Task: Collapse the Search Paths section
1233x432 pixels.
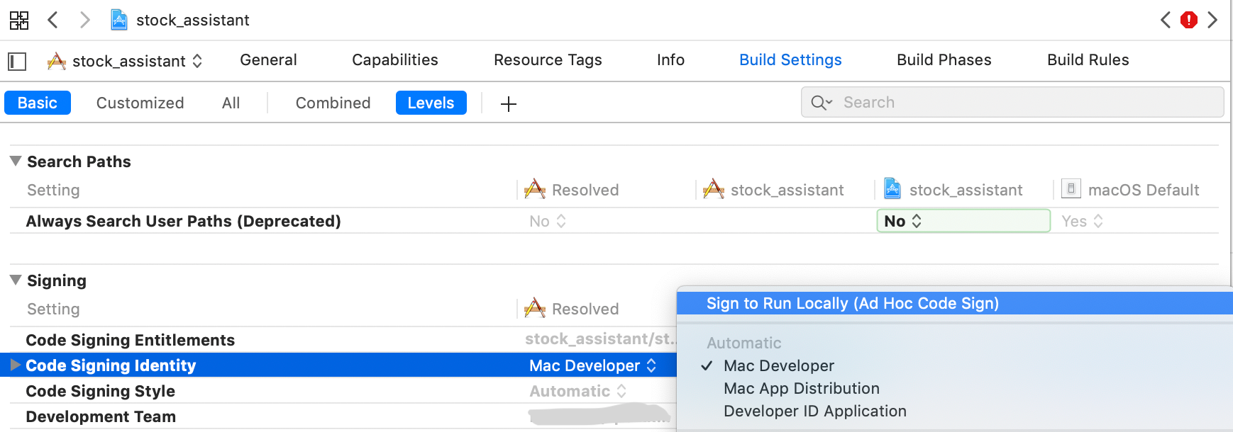Action: click(16, 161)
